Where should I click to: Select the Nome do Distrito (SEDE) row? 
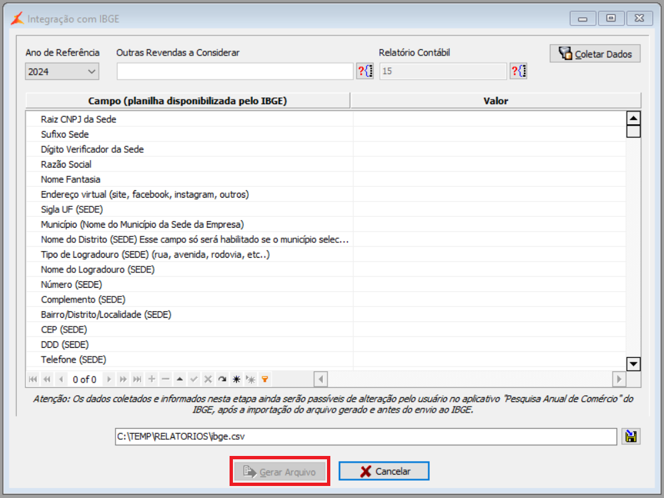pyautogui.click(x=326, y=239)
